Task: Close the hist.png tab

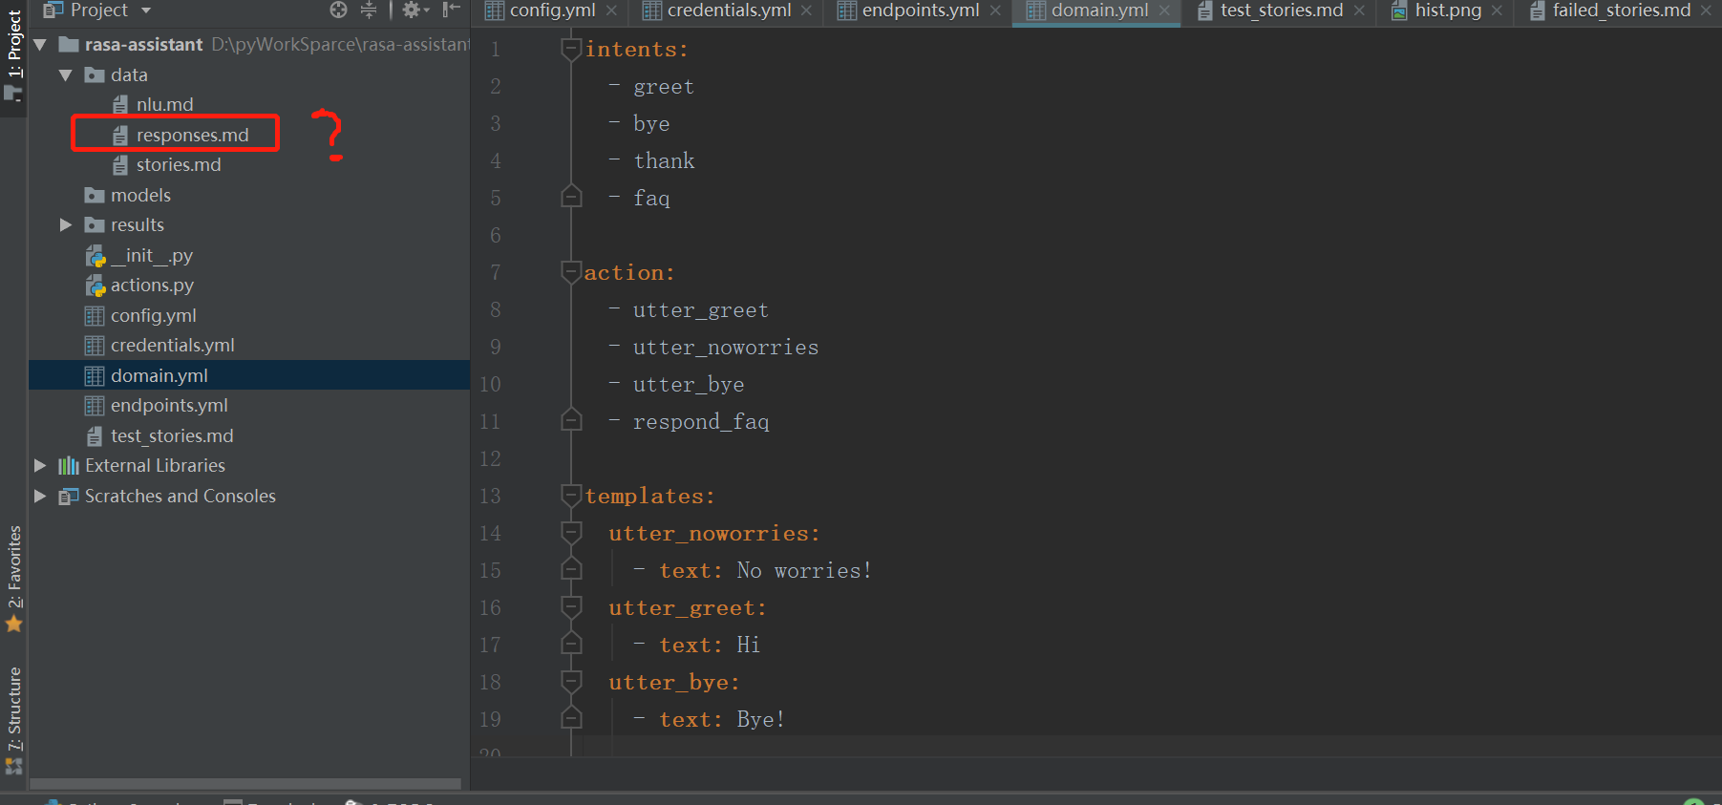Action: 1497,11
